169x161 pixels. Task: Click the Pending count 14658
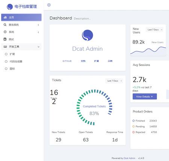tap(153, 126)
